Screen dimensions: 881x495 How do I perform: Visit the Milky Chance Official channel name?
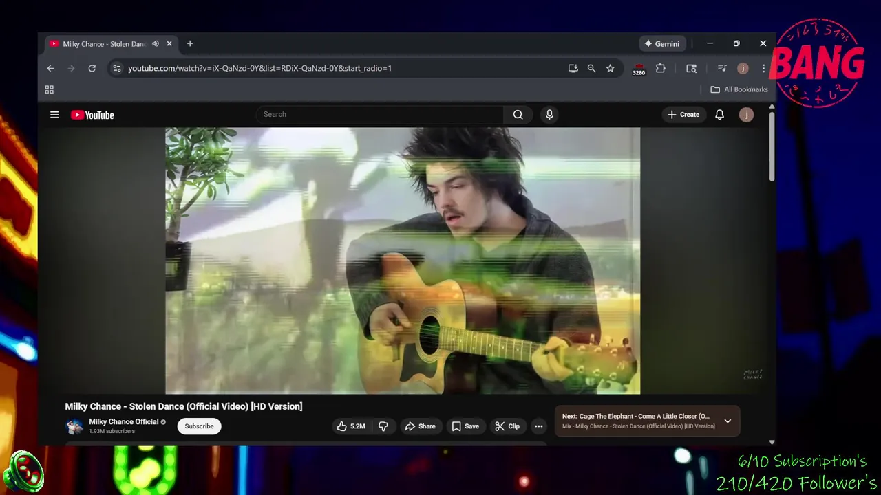(x=124, y=422)
